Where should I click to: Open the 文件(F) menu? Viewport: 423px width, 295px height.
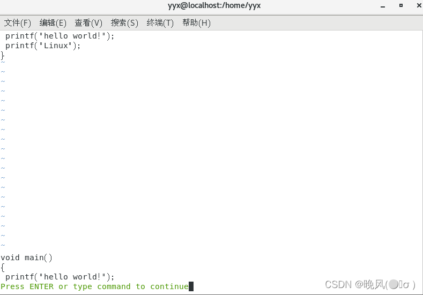(18, 23)
